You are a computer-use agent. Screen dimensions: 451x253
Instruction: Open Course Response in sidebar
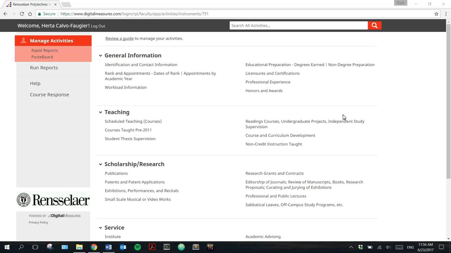click(x=49, y=95)
